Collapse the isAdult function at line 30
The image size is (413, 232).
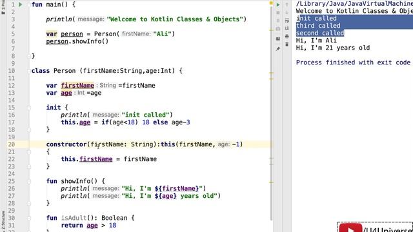tap(28, 218)
